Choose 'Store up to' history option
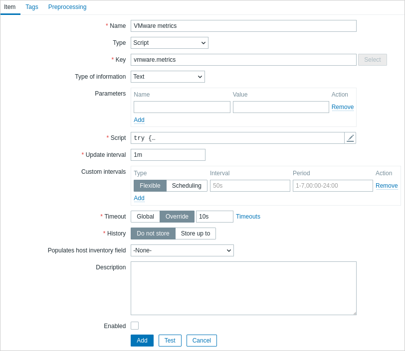 [196, 234]
